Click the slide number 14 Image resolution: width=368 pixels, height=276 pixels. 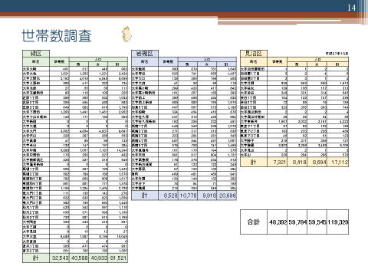(351, 8)
